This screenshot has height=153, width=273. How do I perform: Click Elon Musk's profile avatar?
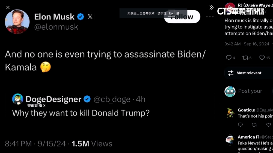[17, 22]
